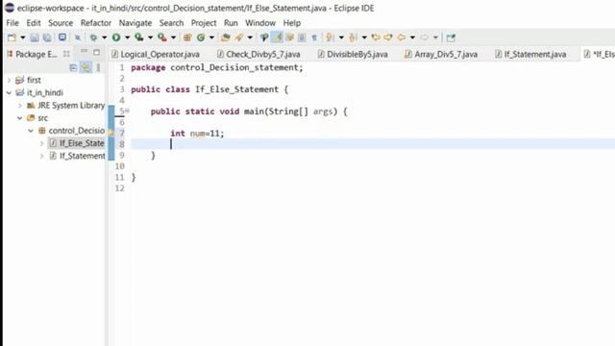Open the File menu
Image resolution: width=615 pixels, height=346 pixels.
(12, 23)
